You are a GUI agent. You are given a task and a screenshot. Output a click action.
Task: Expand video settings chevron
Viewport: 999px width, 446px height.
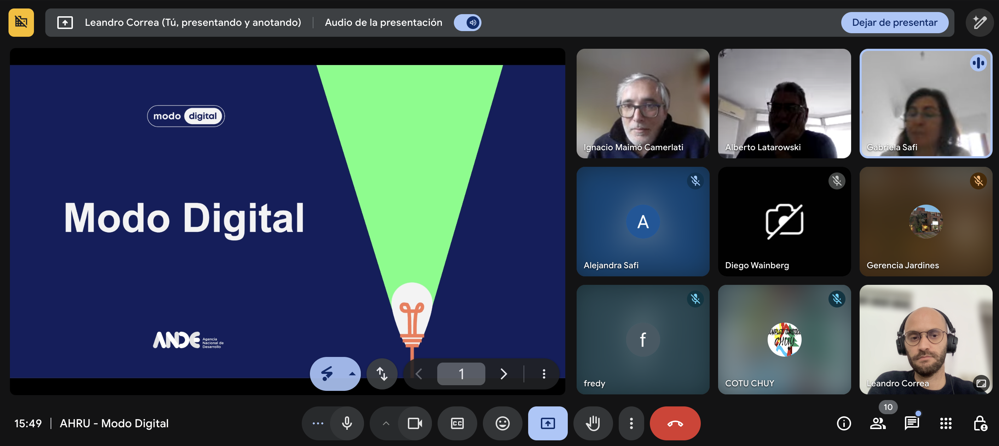(386, 423)
